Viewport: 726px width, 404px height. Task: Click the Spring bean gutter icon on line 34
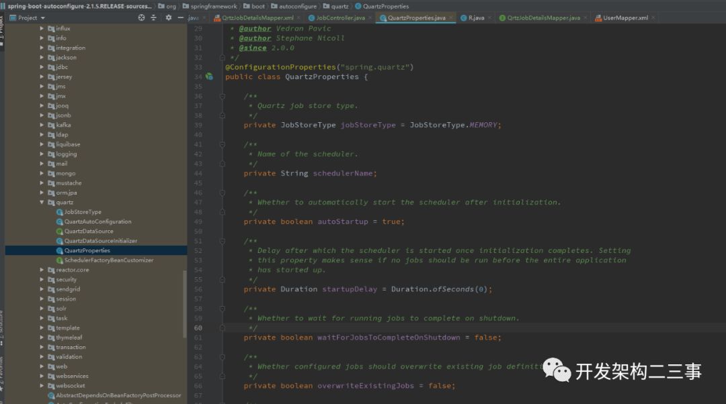point(209,77)
